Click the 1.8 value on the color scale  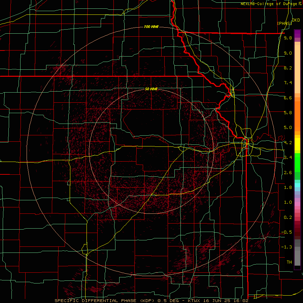(288, 188)
